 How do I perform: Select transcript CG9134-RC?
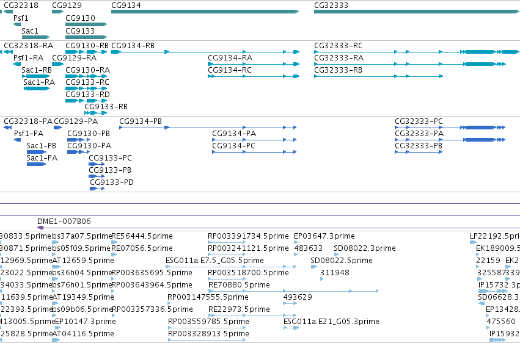click(254, 76)
